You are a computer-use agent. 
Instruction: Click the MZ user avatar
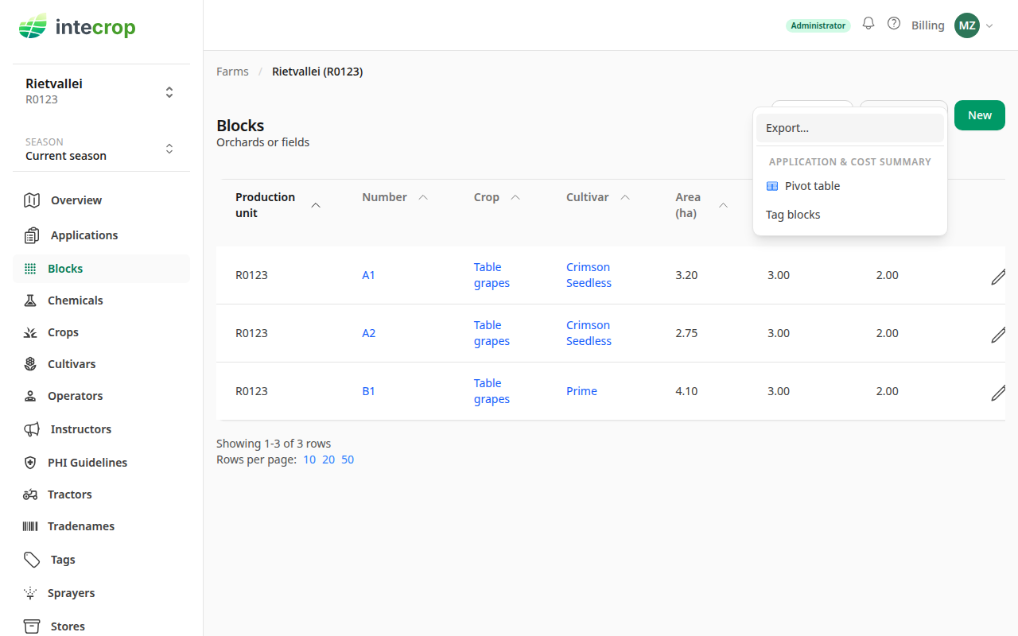[x=967, y=25]
